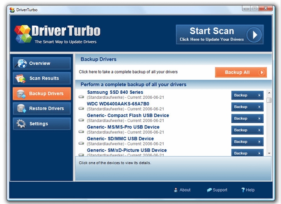Screen dimensions: 281x204
Task: Open the Settings section
Action: 42,124
